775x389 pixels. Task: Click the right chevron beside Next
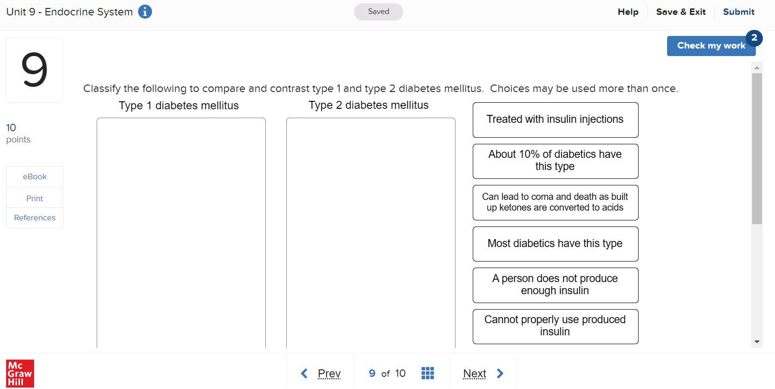[x=500, y=374]
